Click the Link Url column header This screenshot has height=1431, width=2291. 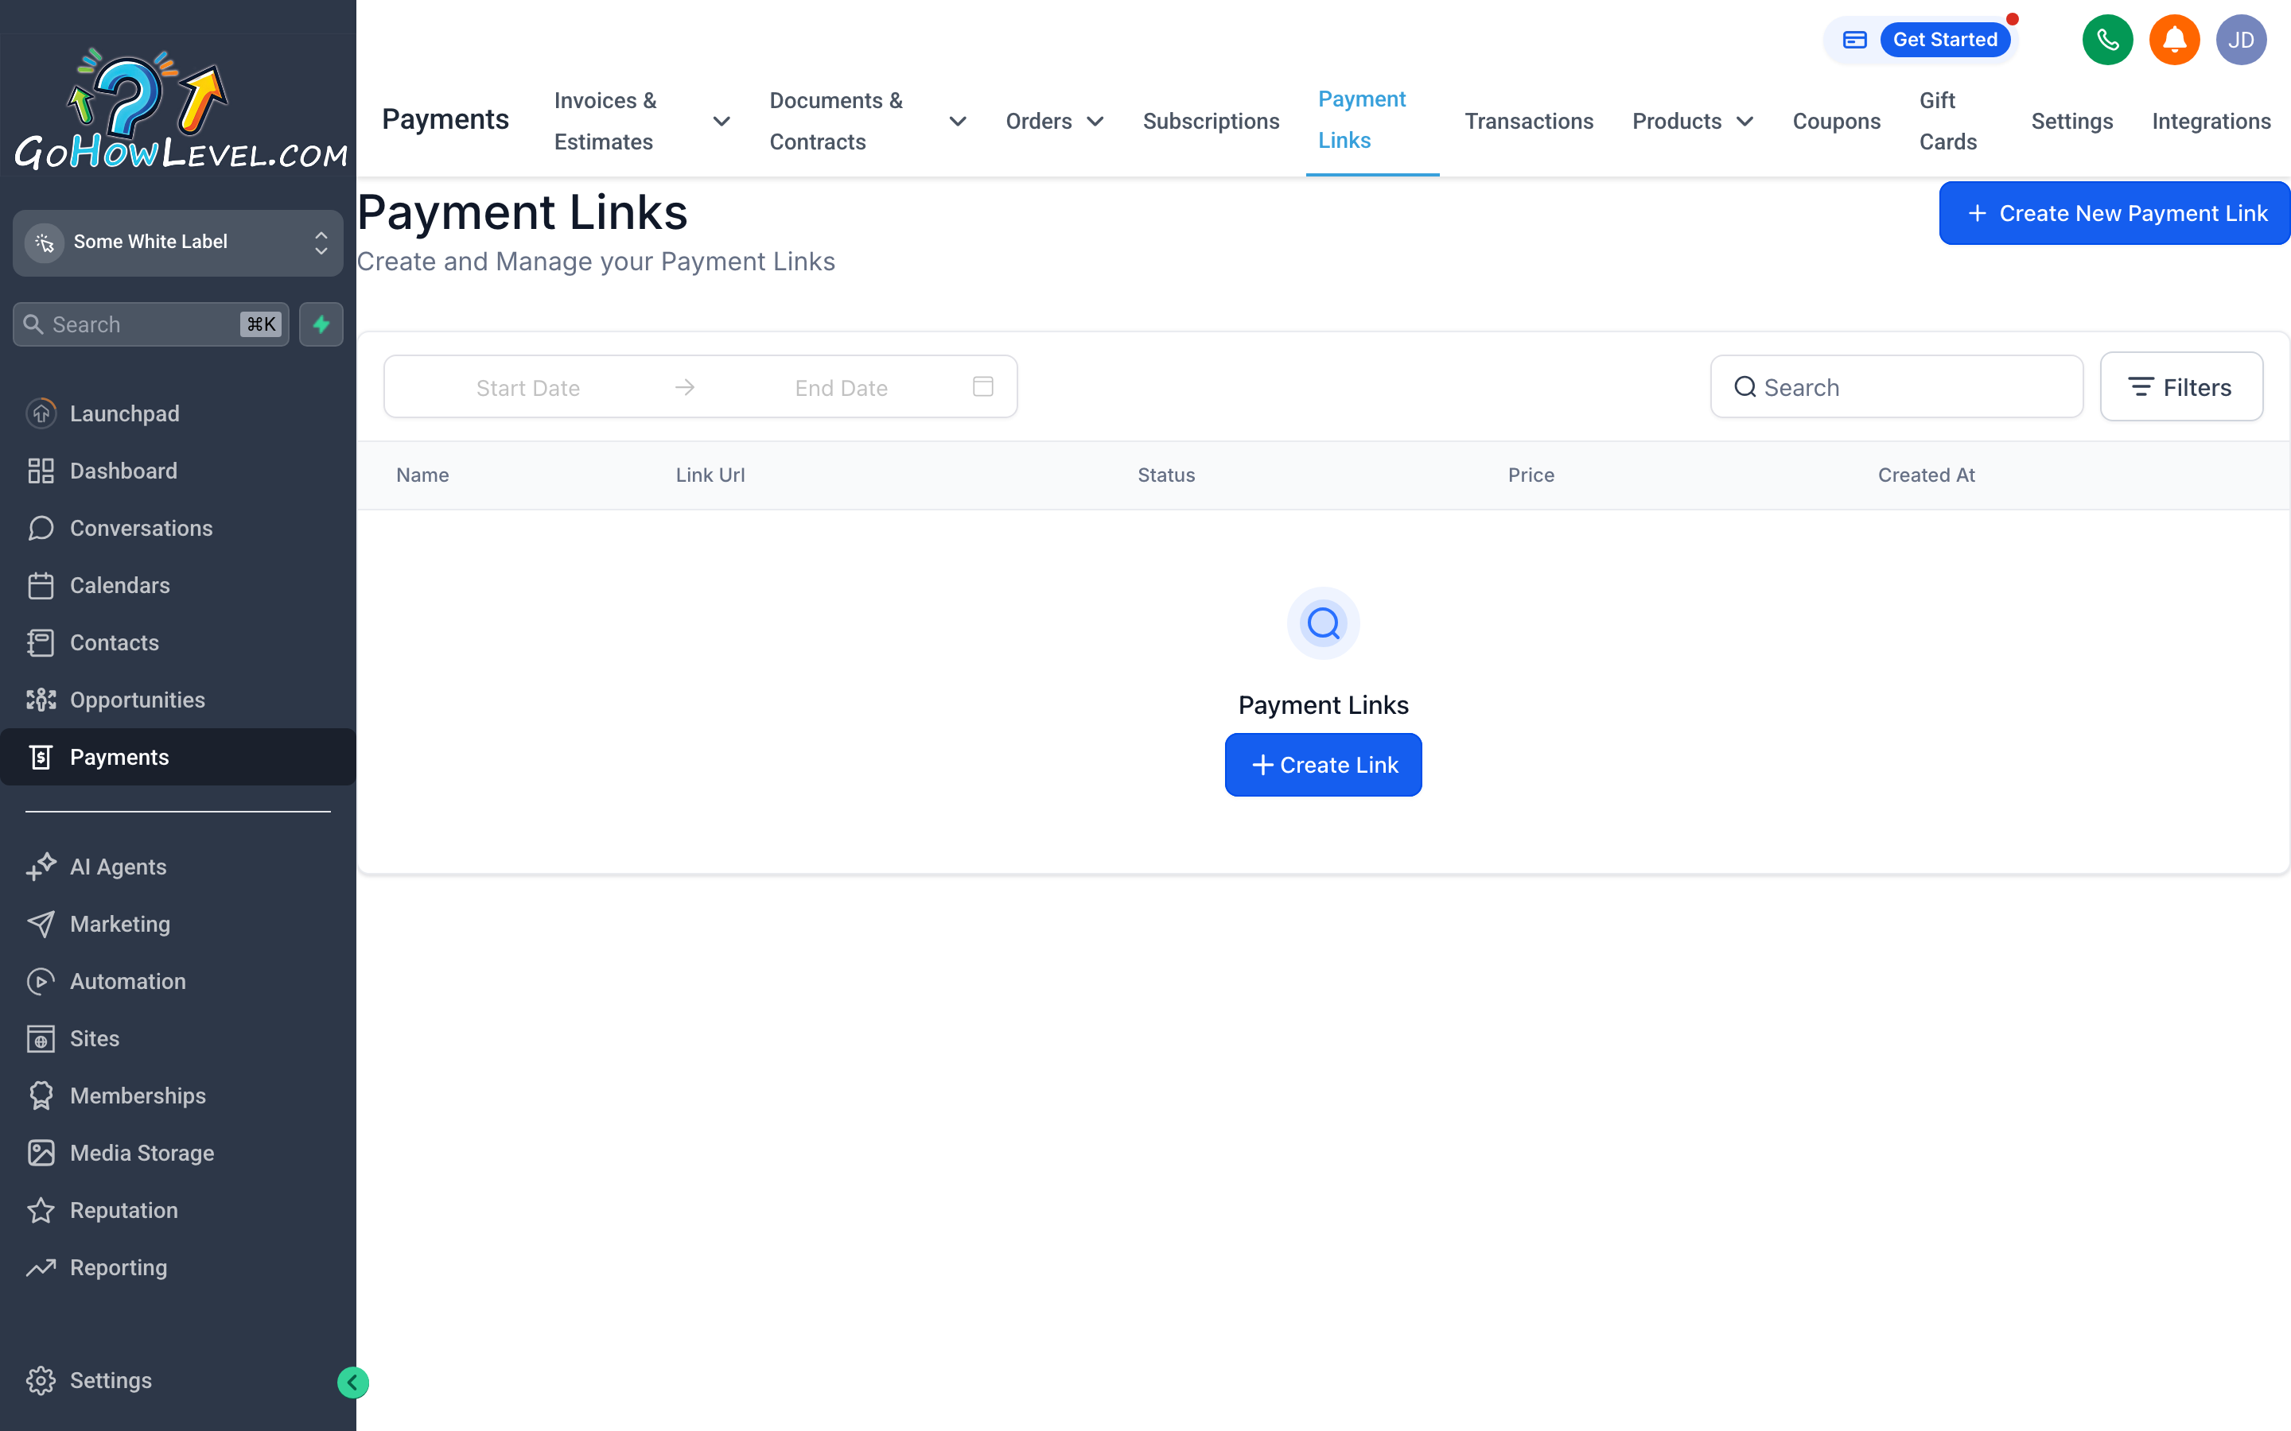710,475
